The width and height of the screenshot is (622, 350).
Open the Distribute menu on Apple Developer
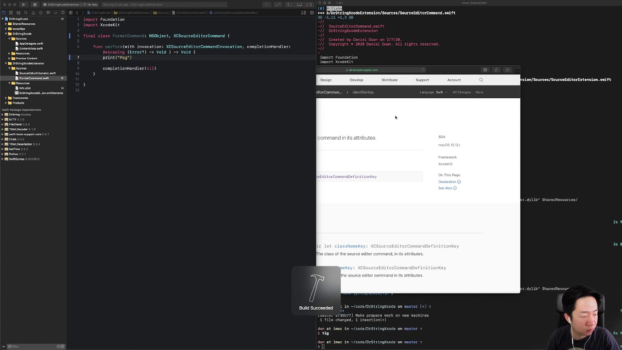pyautogui.click(x=389, y=80)
